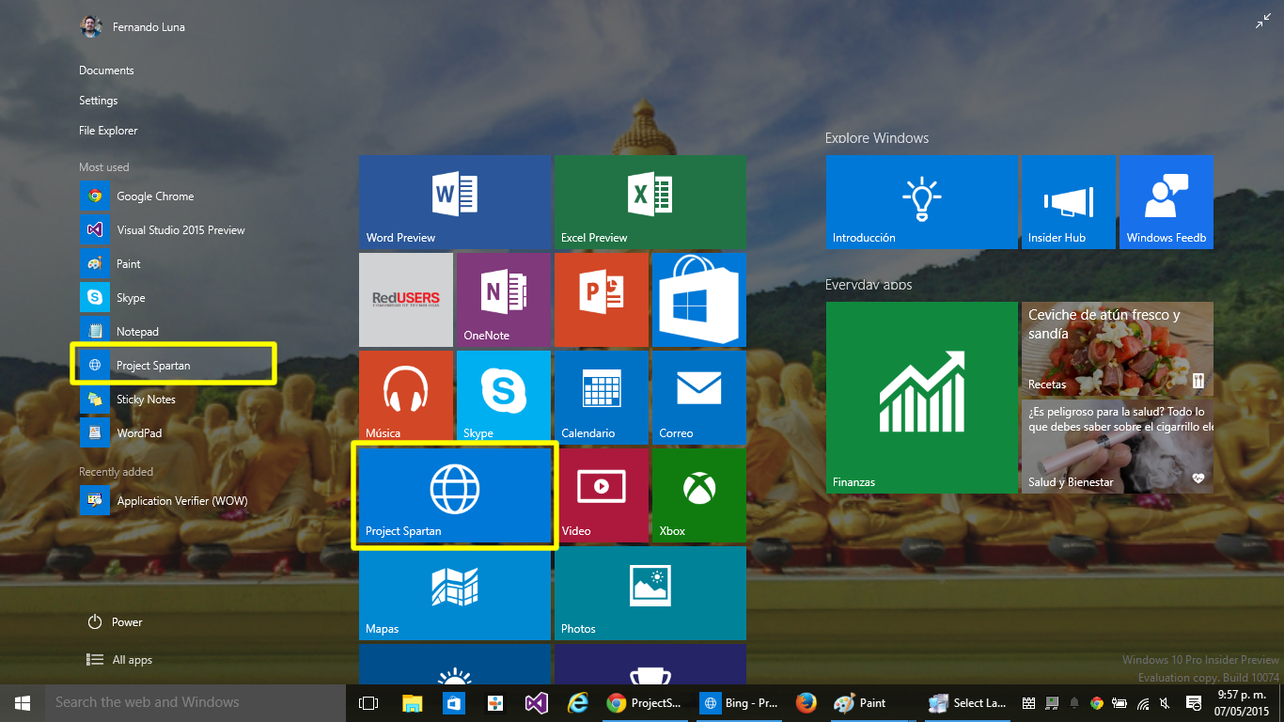Open Visual Studio from the taskbar
Screen dimensions: 1284x722
coord(536,702)
